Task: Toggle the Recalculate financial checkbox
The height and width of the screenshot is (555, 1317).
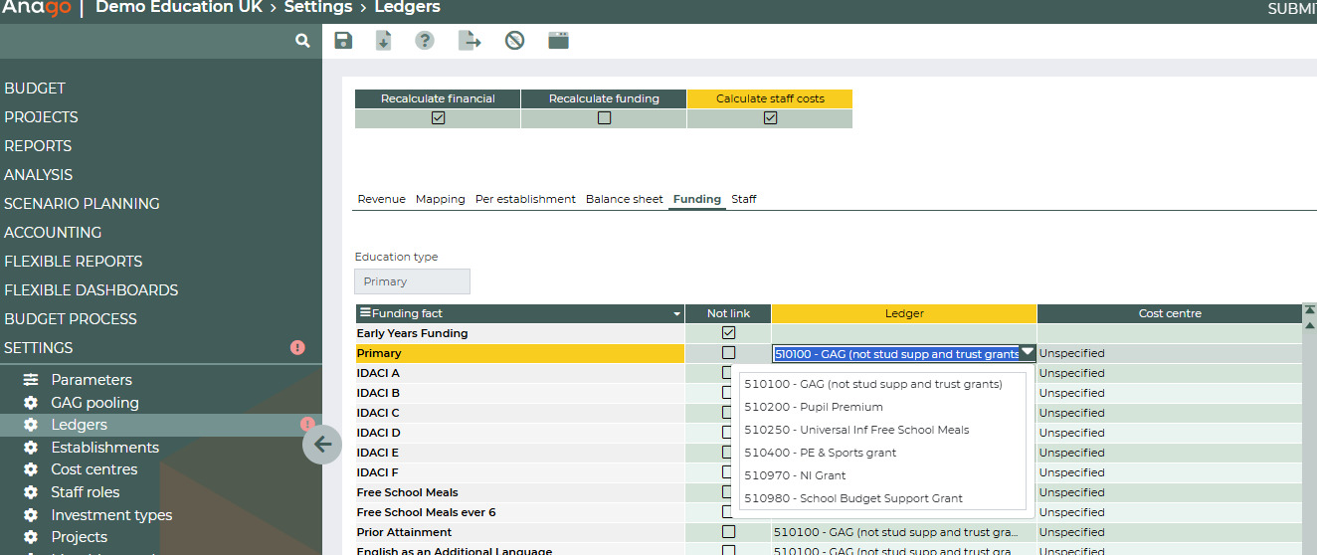Action: coord(438,117)
